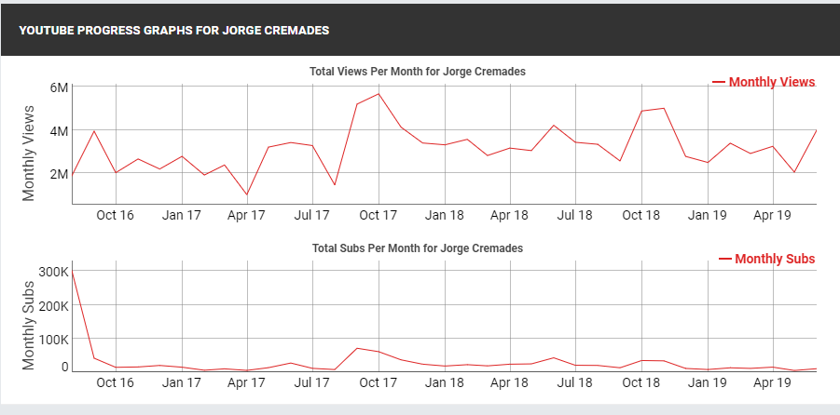Click the Apr 19 label under the subs chart
840x415 pixels.
[773, 382]
